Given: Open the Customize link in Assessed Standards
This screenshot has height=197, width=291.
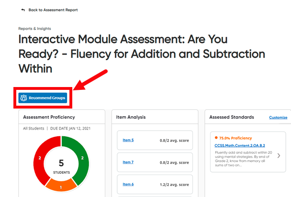Looking at the screenshot, I should (x=278, y=118).
